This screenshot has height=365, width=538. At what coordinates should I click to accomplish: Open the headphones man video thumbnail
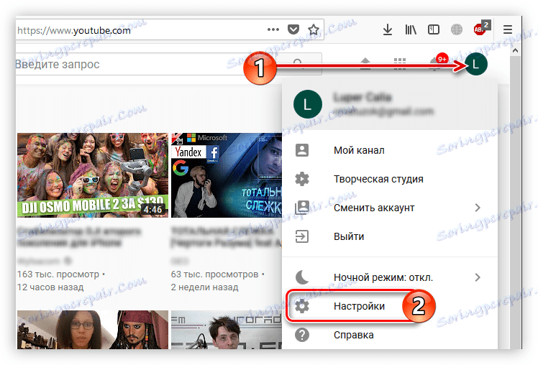[x=227, y=330]
